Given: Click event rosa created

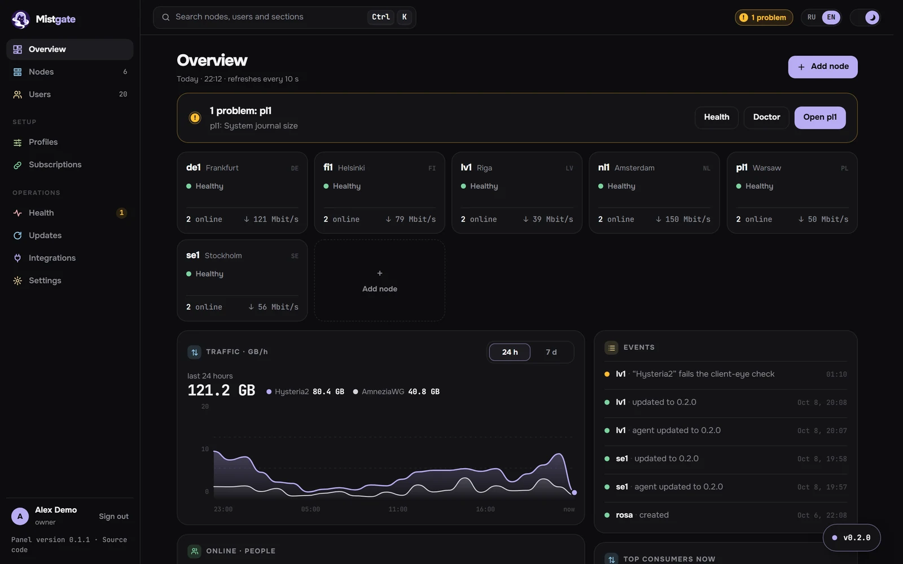Looking at the screenshot, I should point(726,515).
